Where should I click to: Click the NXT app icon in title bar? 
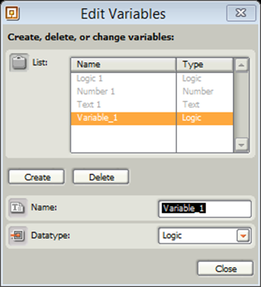[x=12, y=13]
